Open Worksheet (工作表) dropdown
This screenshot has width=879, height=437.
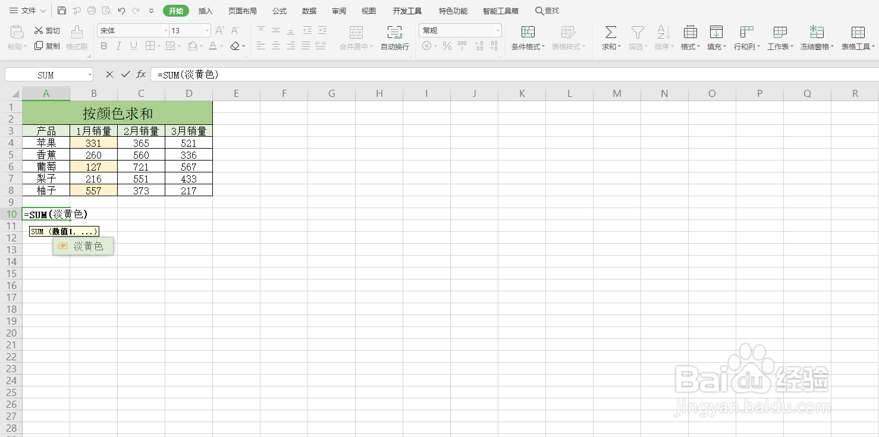tap(780, 38)
